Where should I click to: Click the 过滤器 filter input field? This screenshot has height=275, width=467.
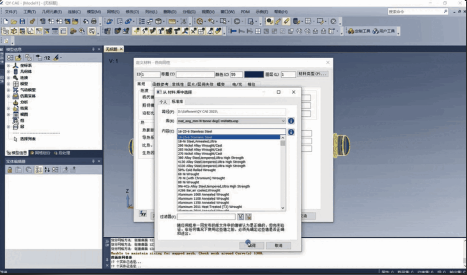coord(206,217)
